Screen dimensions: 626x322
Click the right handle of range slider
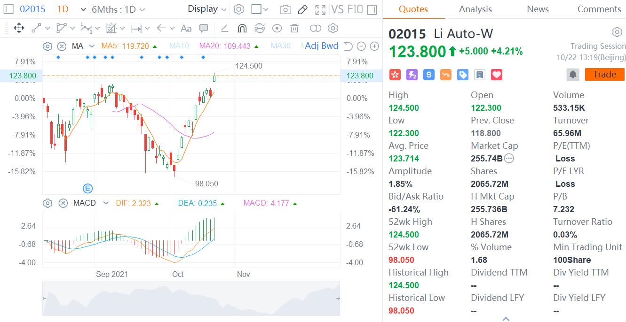(x=338, y=298)
